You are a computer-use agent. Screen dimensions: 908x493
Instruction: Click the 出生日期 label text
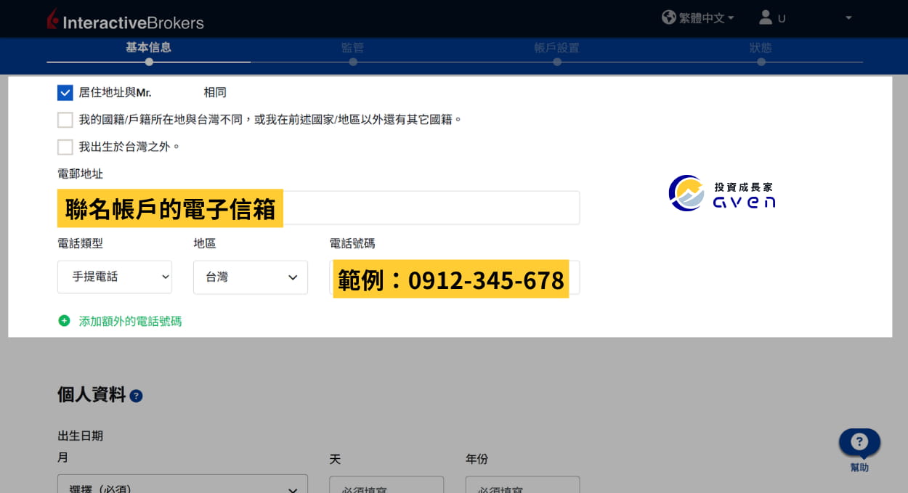[x=80, y=436]
